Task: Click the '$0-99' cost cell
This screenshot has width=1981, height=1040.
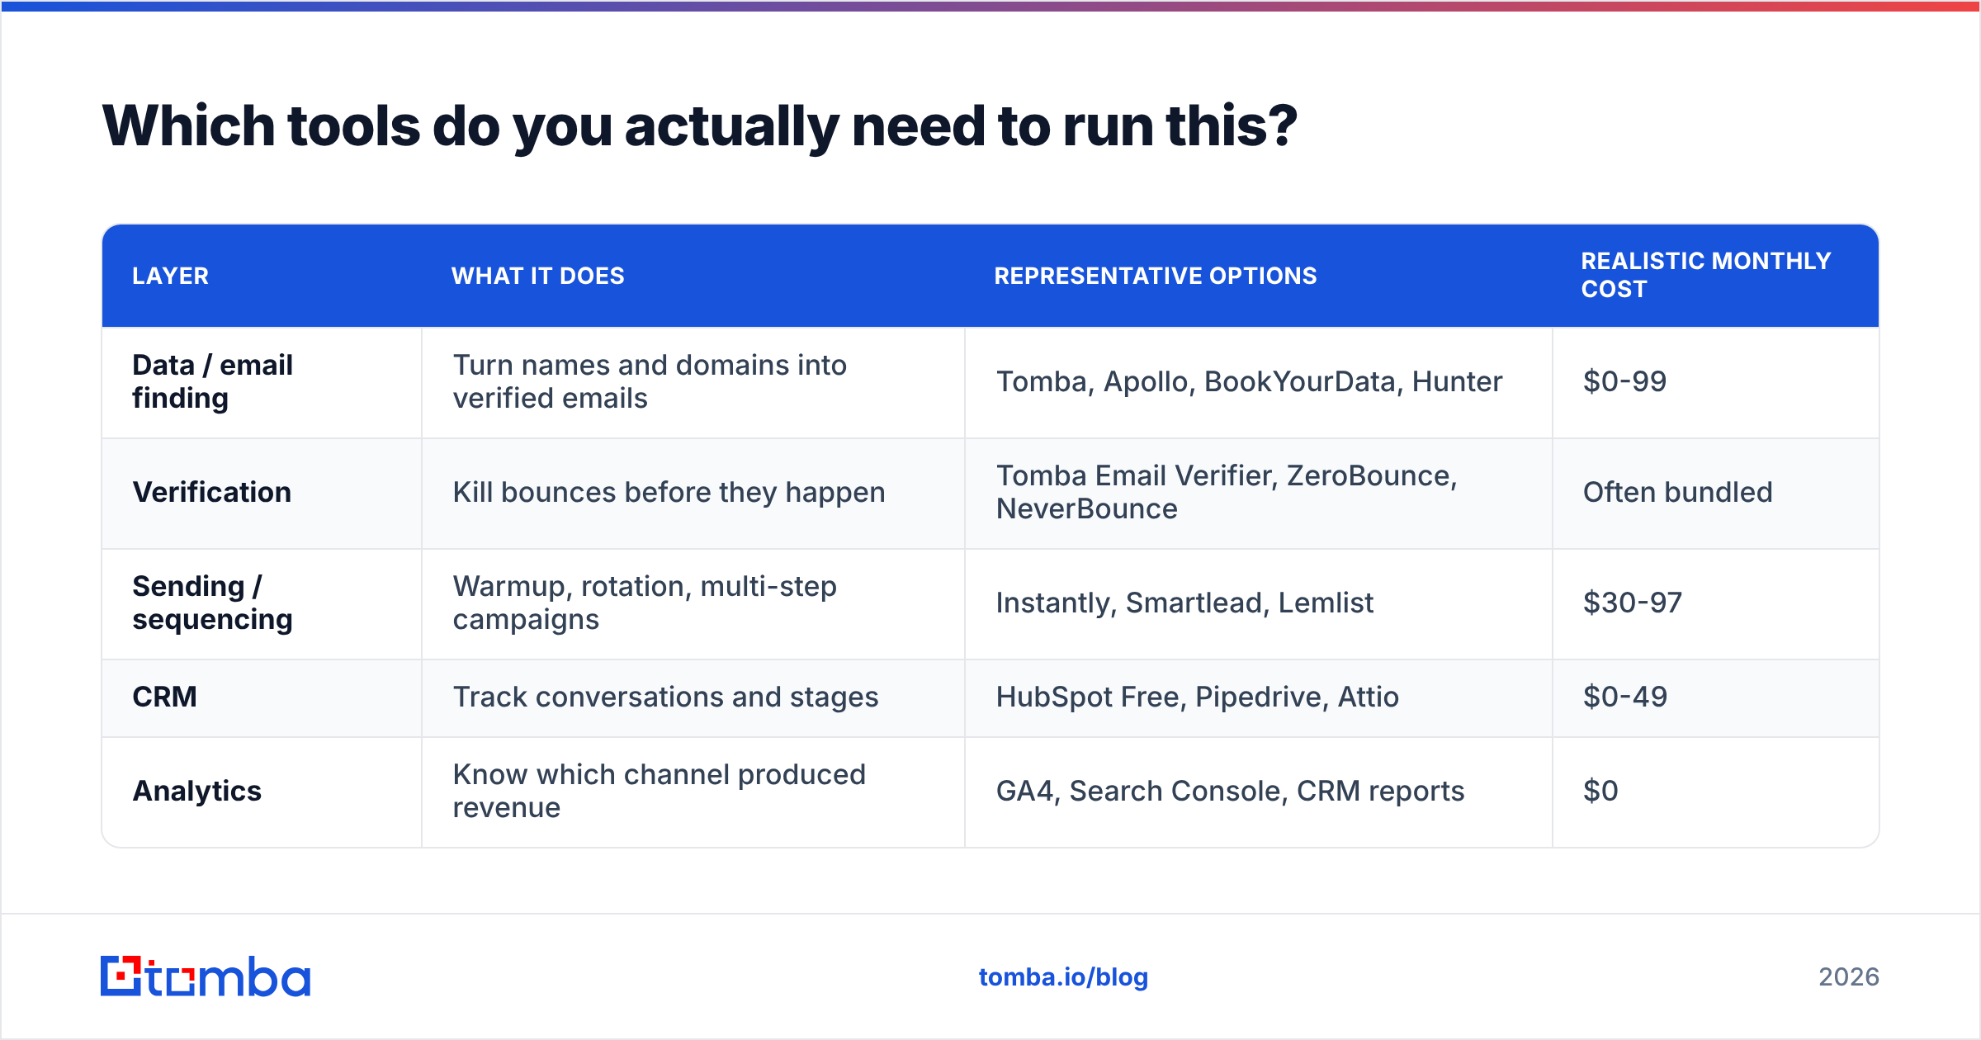Action: pos(1716,382)
